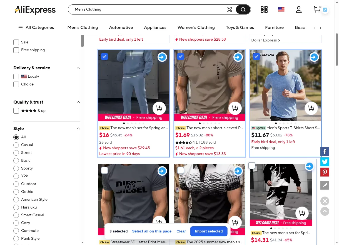Viewport: 339px width, 245px height.
Task: Open Appliances category tab
Action: click(x=155, y=28)
